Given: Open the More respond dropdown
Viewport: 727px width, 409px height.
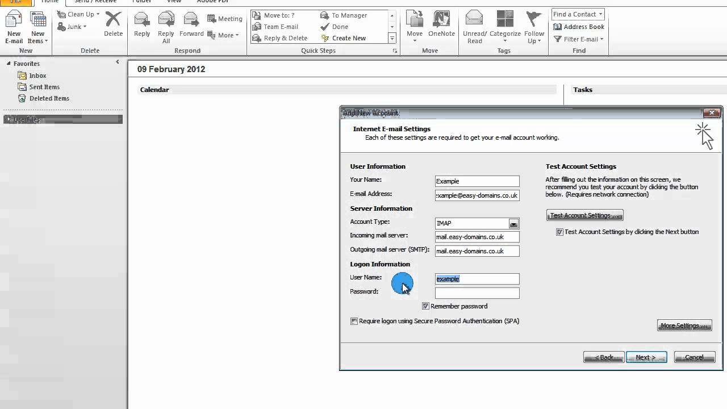Looking at the screenshot, I should pos(223,35).
